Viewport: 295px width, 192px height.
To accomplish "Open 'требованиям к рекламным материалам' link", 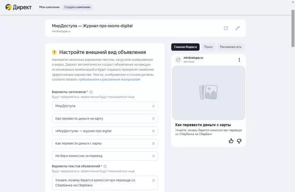I will pyautogui.click(x=109, y=79).
